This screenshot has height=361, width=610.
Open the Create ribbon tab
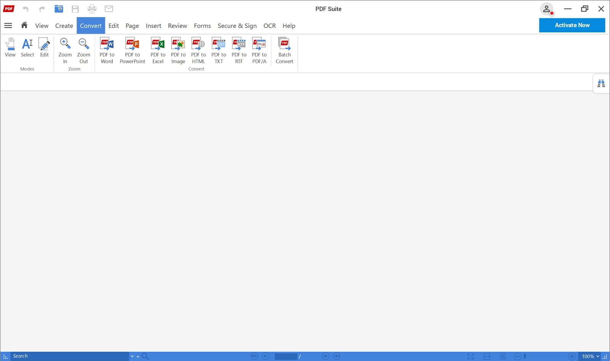(x=64, y=26)
